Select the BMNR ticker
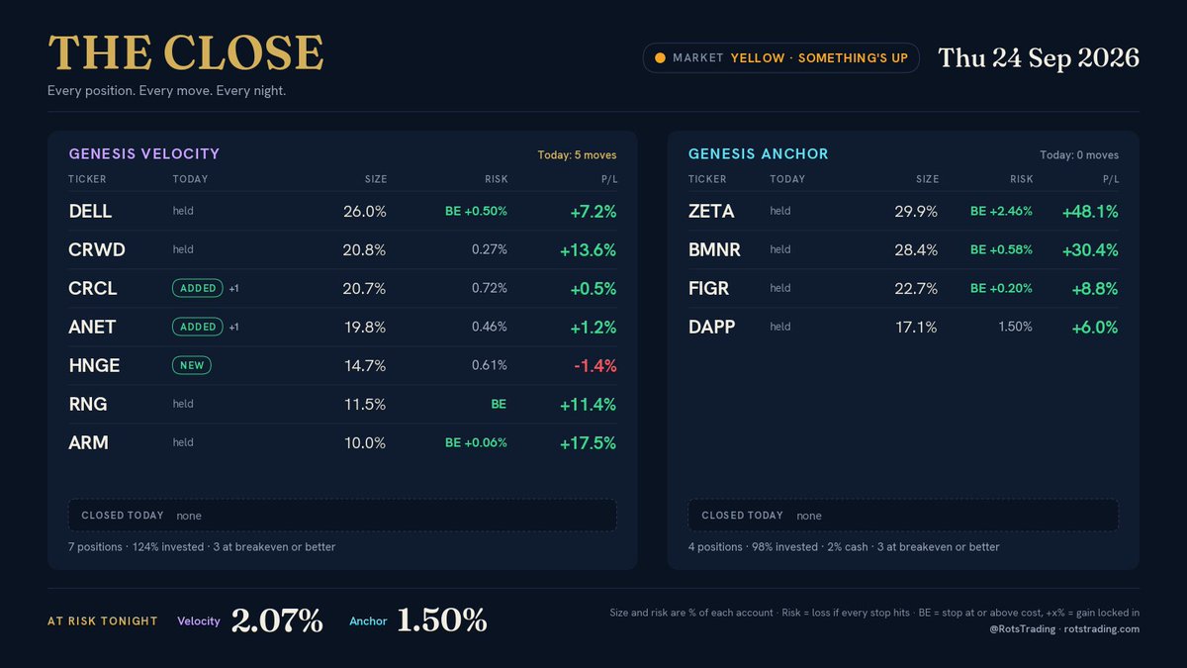The height and width of the screenshot is (668, 1187). point(714,249)
